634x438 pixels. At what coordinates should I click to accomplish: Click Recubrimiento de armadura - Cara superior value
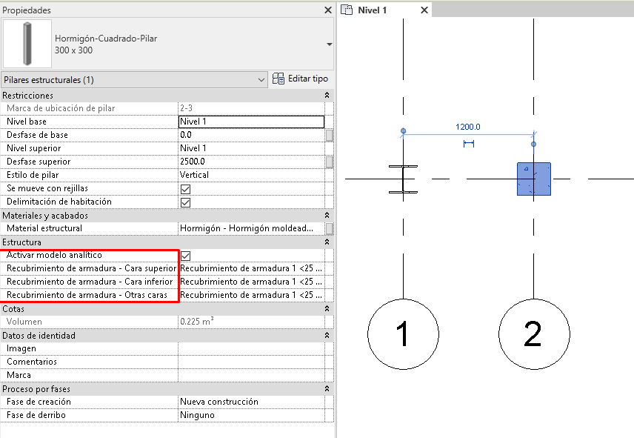click(x=251, y=268)
